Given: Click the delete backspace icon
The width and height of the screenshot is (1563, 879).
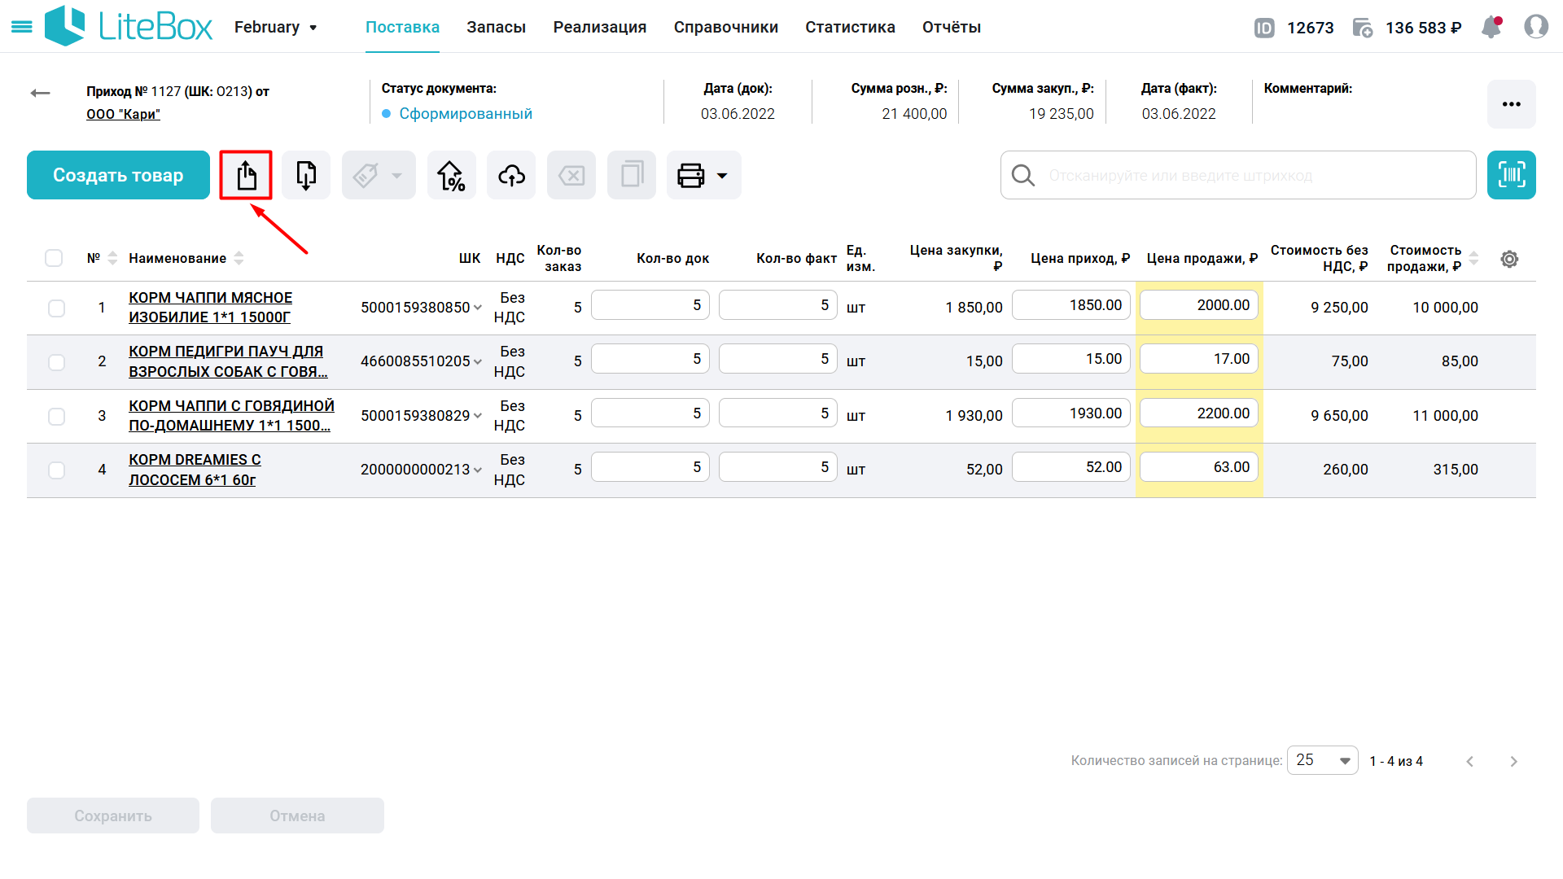Looking at the screenshot, I should click(x=571, y=175).
